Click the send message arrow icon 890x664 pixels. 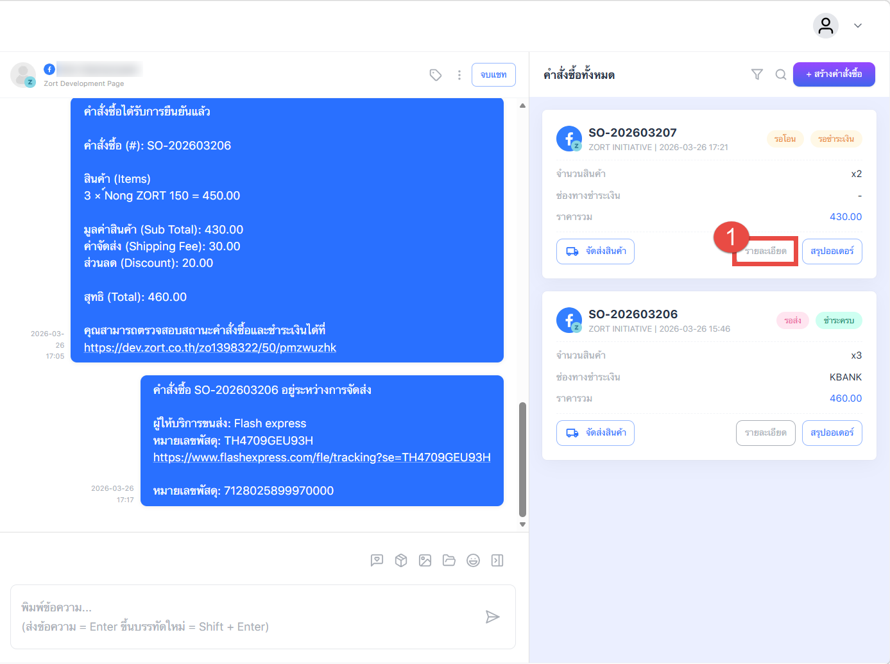[x=492, y=617]
